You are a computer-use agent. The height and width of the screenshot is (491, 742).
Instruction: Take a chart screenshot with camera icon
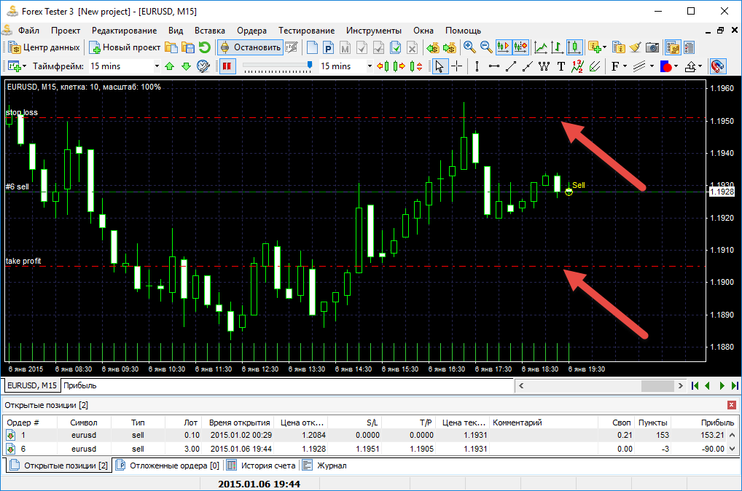click(x=652, y=47)
